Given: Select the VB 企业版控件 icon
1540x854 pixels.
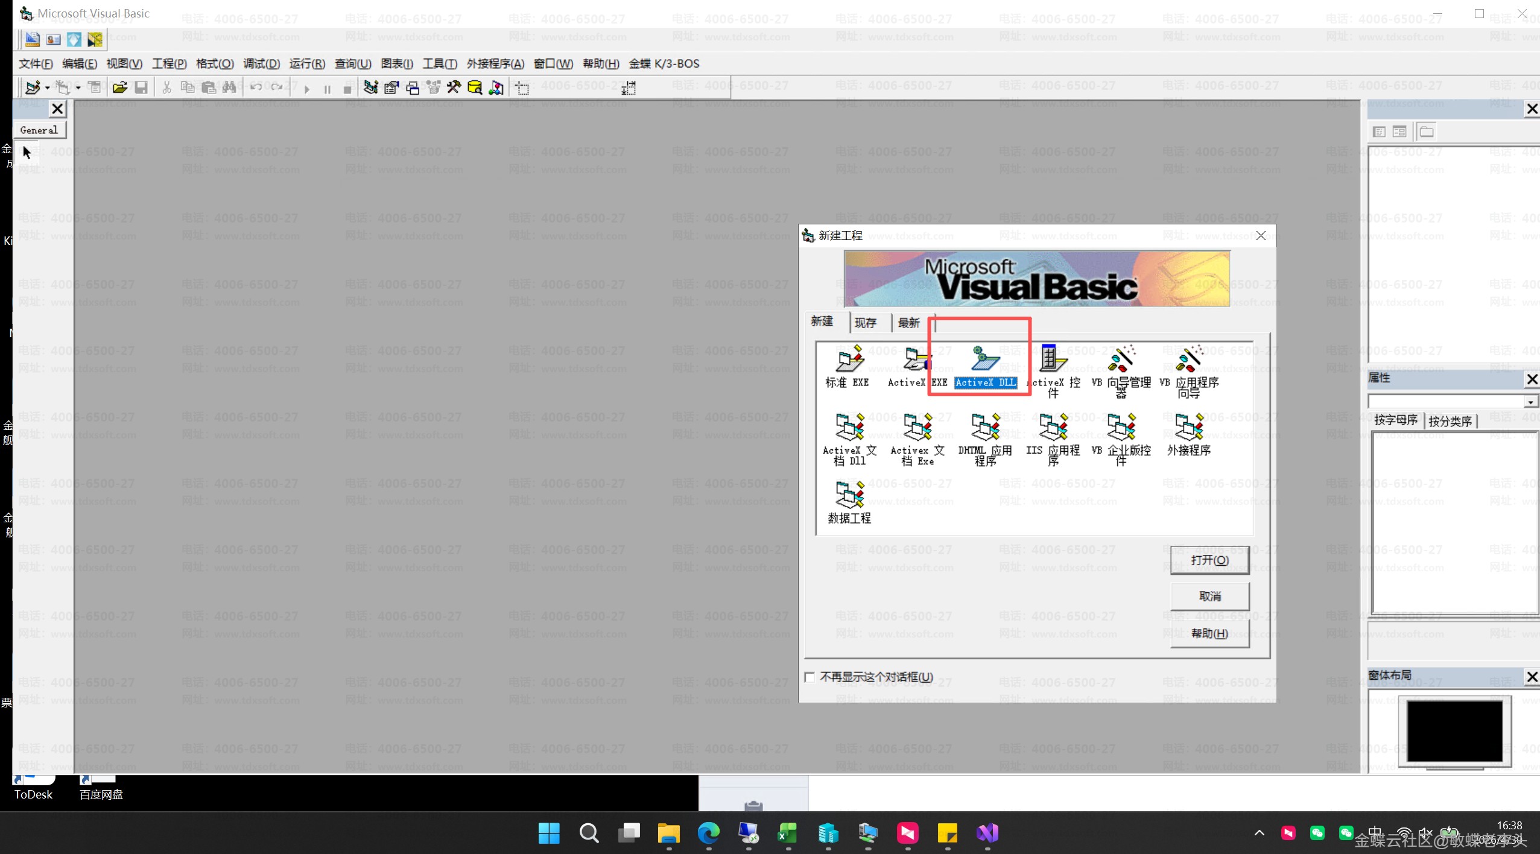Looking at the screenshot, I should click(1121, 439).
